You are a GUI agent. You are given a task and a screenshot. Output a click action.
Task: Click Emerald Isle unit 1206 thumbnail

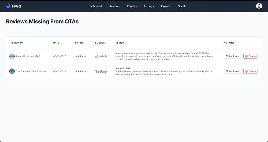(12, 56)
